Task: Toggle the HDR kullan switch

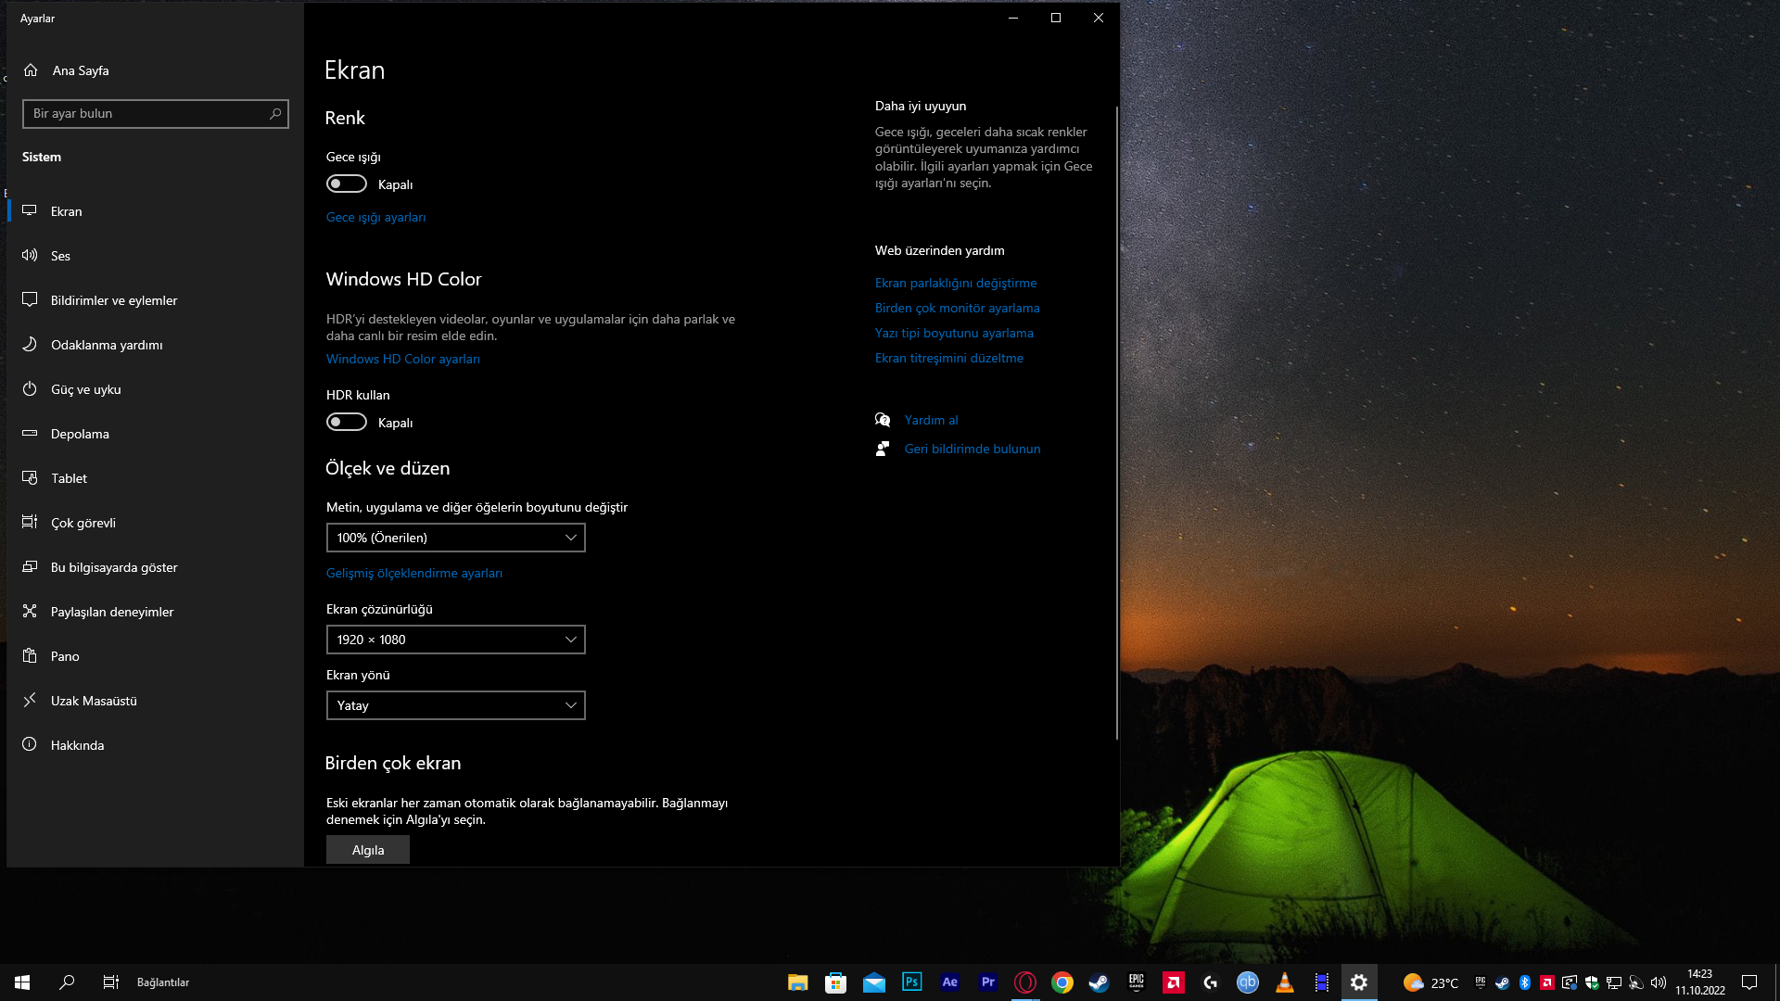Action: 347,422
